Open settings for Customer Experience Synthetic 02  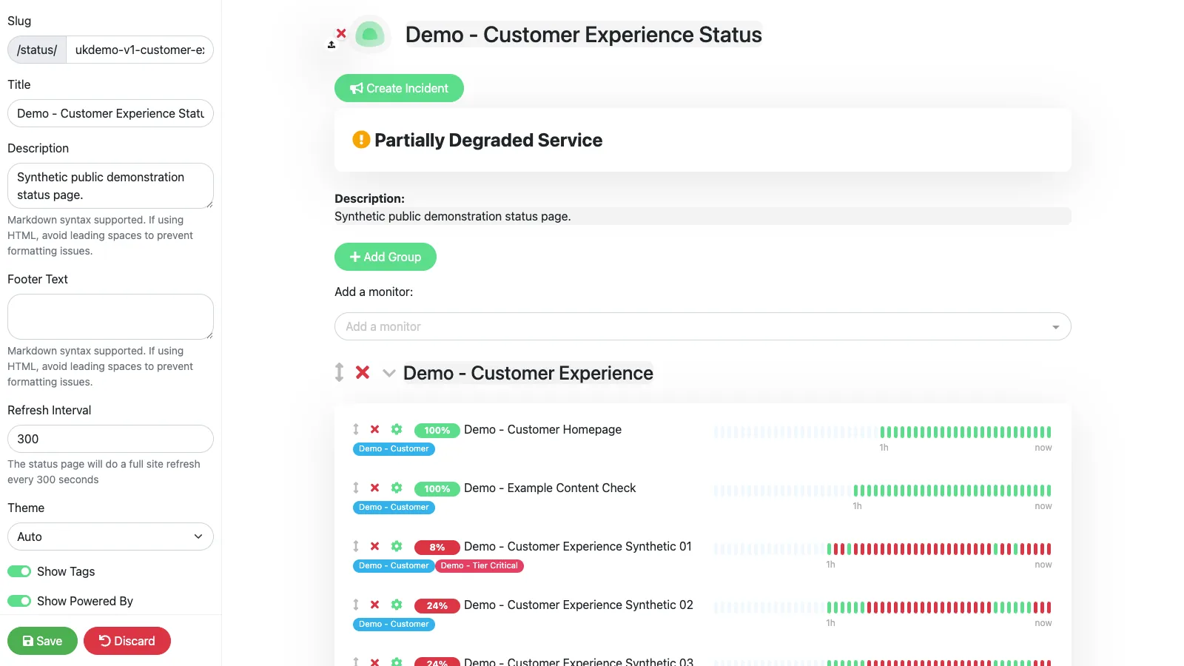pyautogui.click(x=397, y=605)
